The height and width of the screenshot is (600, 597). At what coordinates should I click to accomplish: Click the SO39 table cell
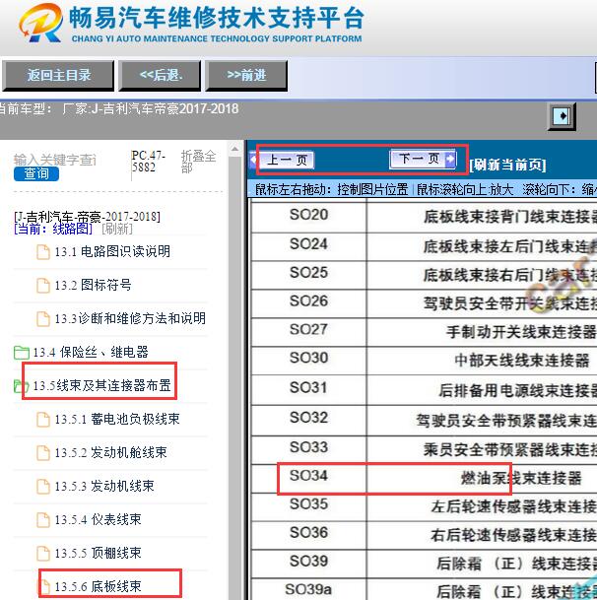[308, 562]
